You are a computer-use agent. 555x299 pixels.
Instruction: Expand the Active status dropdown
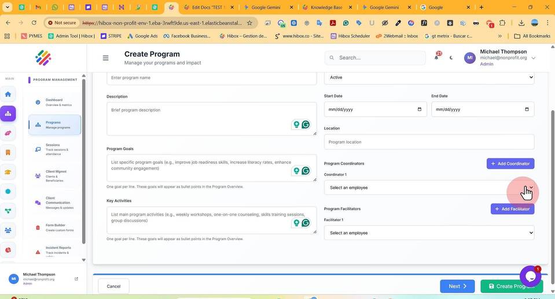[x=429, y=77]
